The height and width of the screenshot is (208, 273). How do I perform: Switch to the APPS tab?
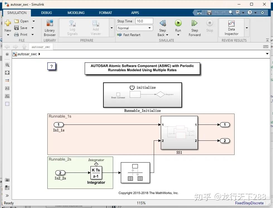point(135,13)
